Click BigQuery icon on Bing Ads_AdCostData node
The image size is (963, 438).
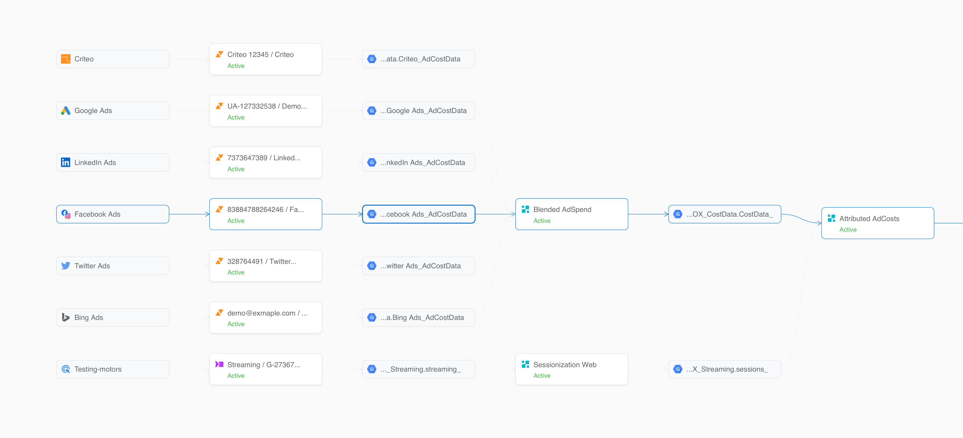[372, 317]
